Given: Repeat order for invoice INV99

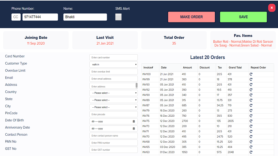Looking at the screenshot, I should tap(251, 79).
